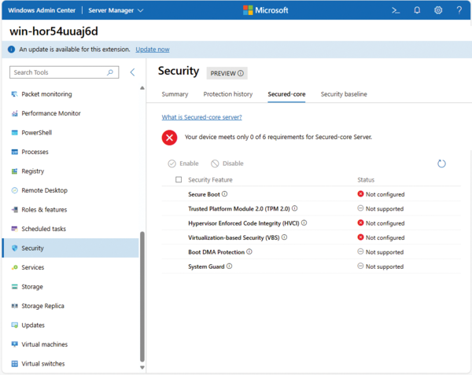The height and width of the screenshot is (375, 472).
Task: Collapse the tools sidebar with the chevron
Action: pos(132,72)
